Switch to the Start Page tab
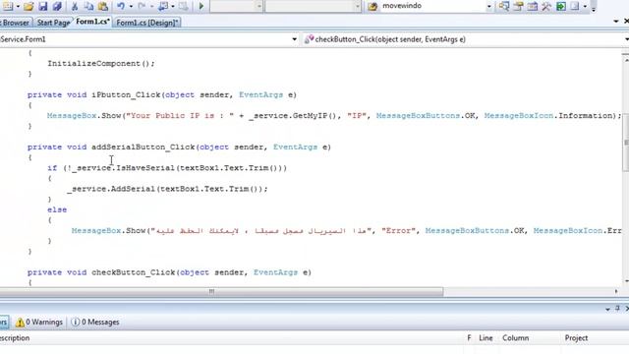This screenshot has height=354, width=629. pyautogui.click(x=53, y=23)
